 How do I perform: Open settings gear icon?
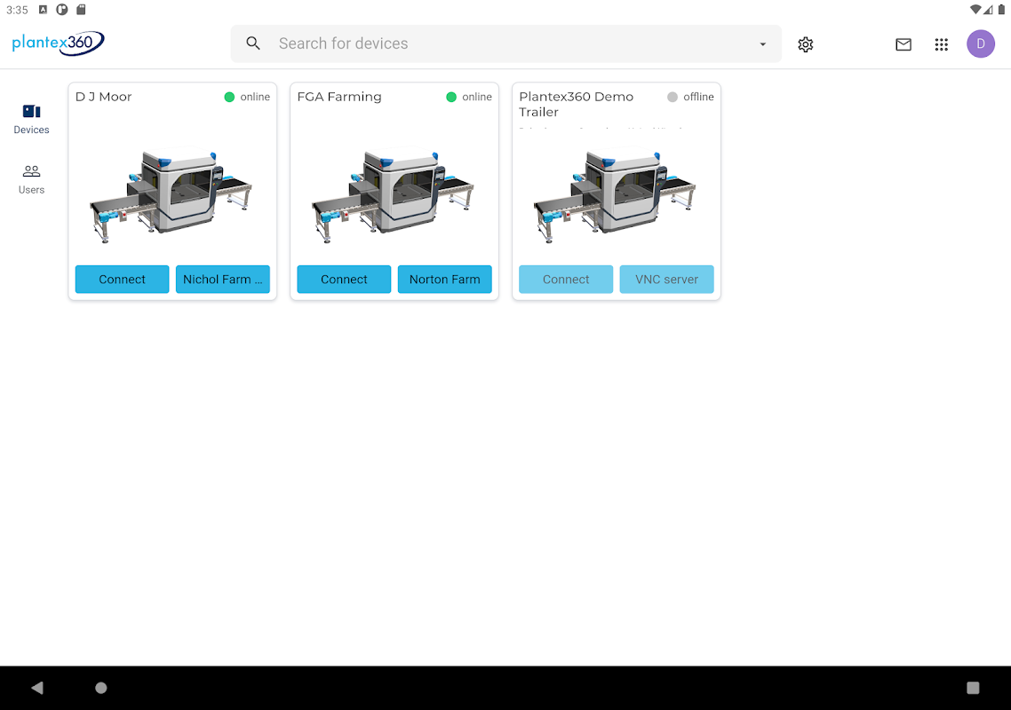tap(805, 44)
